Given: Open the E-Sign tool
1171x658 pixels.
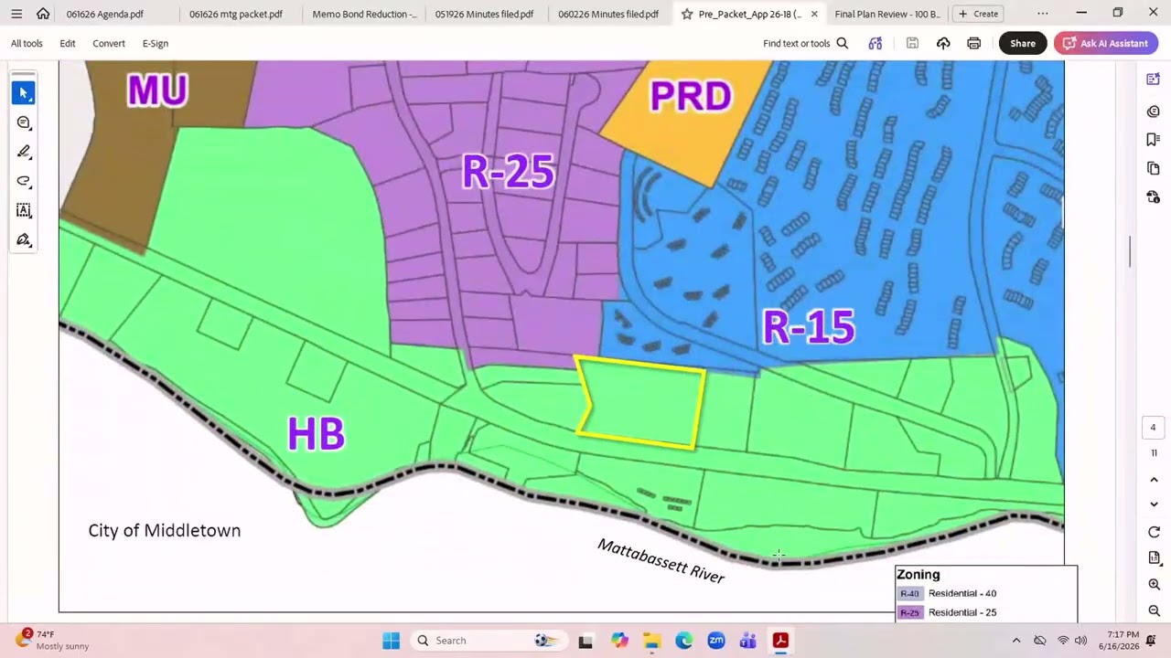Looking at the screenshot, I should 156,43.
